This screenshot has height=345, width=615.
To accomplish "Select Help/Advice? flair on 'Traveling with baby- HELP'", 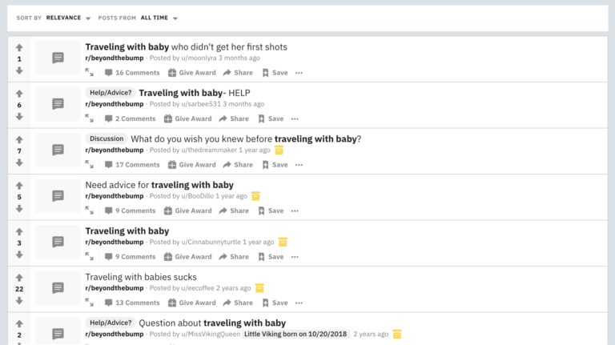I will (x=111, y=93).
